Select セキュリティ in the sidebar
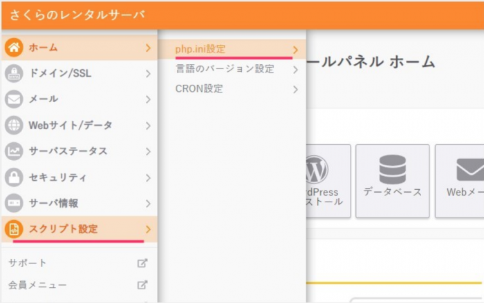The image size is (484, 303). click(x=80, y=177)
